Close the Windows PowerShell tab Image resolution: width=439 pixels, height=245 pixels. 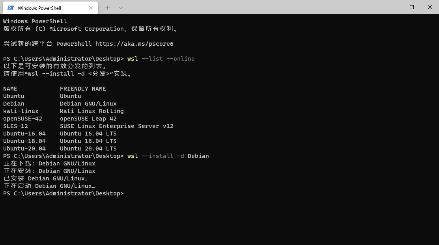click(x=91, y=8)
